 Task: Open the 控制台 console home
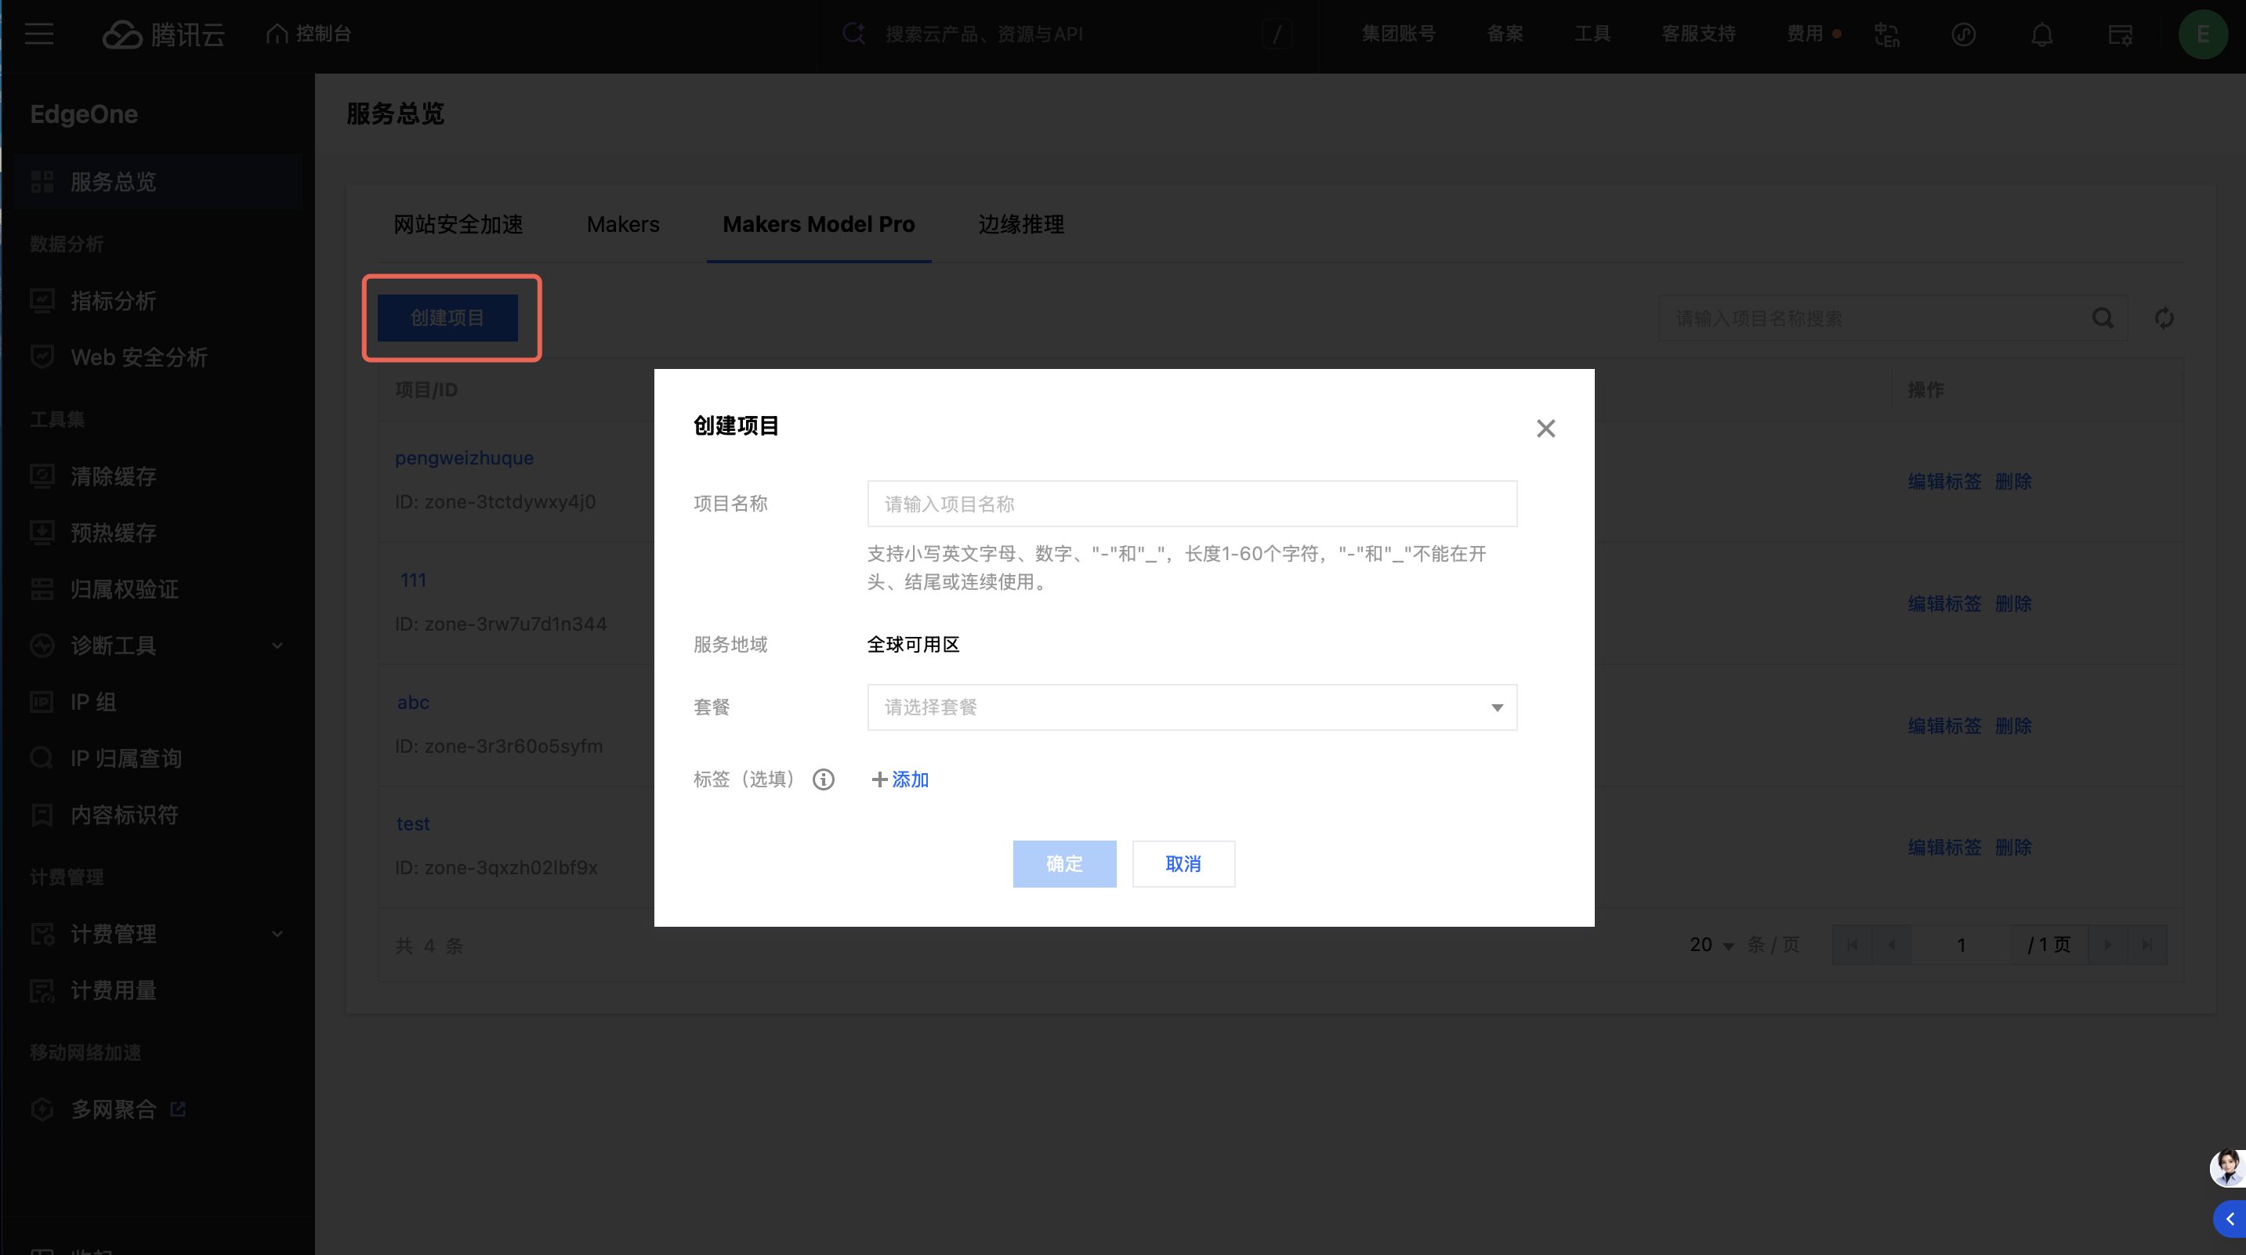point(309,34)
